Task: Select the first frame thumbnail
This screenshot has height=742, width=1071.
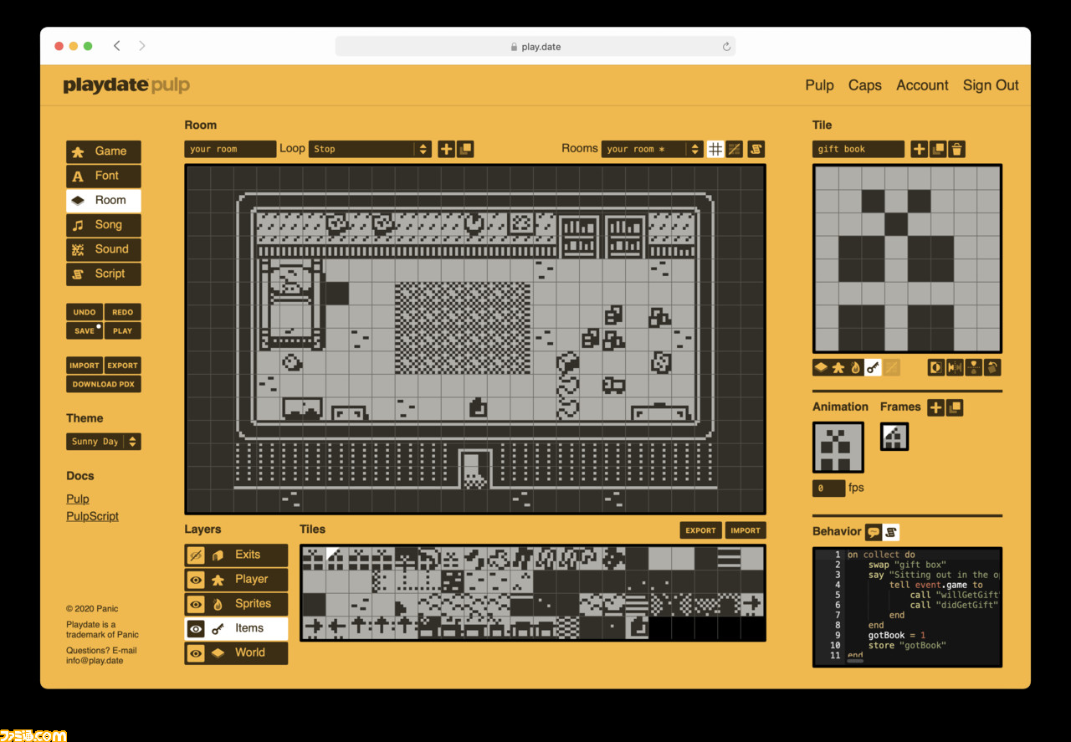Action: [x=894, y=437]
